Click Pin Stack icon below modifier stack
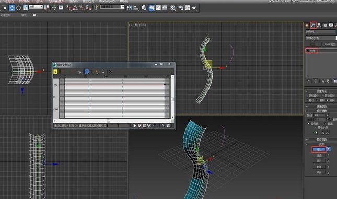This screenshot has width=337, height=199. click(x=309, y=81)
